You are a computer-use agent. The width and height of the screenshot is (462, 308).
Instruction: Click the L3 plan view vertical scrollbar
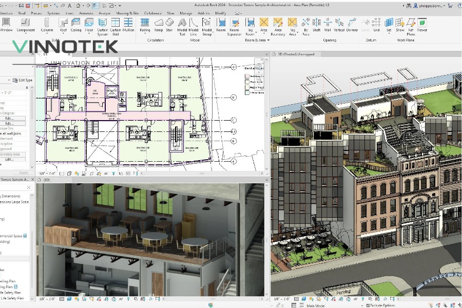point(266,113)
